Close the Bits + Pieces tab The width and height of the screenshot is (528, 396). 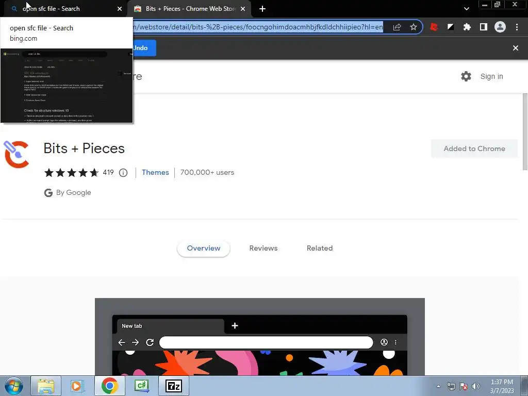pos(243,9)
